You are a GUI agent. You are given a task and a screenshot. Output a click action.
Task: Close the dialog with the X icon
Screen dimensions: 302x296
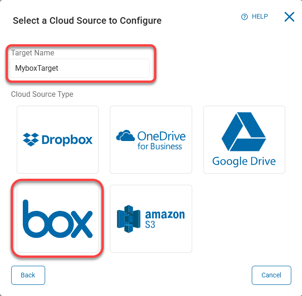point(289,17)
